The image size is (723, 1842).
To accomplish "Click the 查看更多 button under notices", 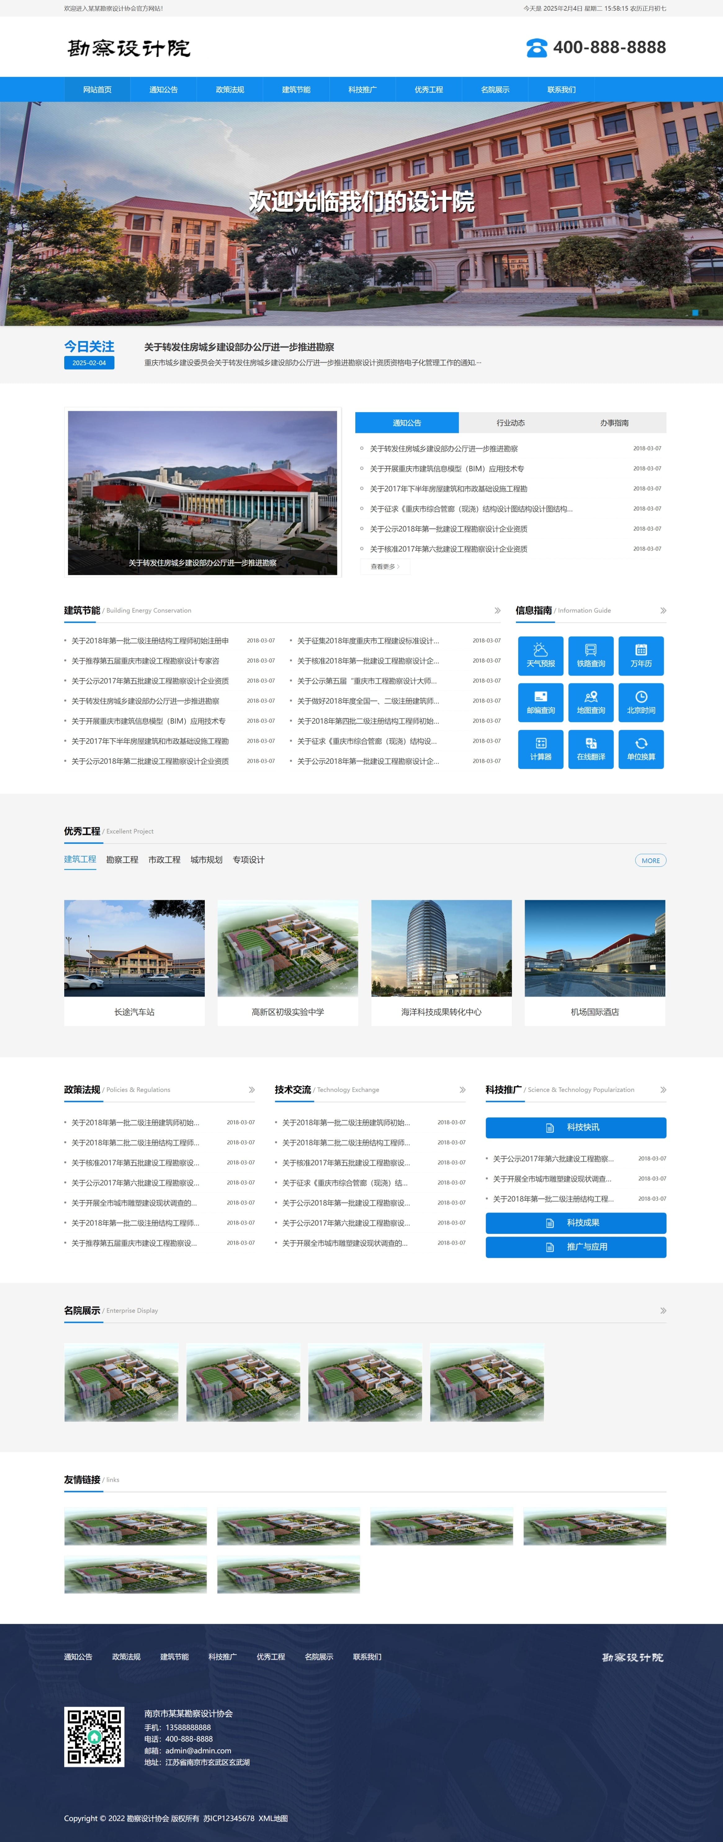I will pyautogui.click(x=385, y=567).
